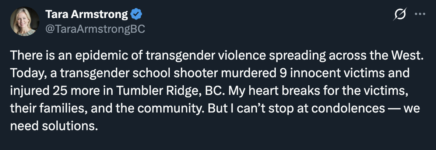Open the @TaraArmstrongBC handle link

(x=95, y=29)
